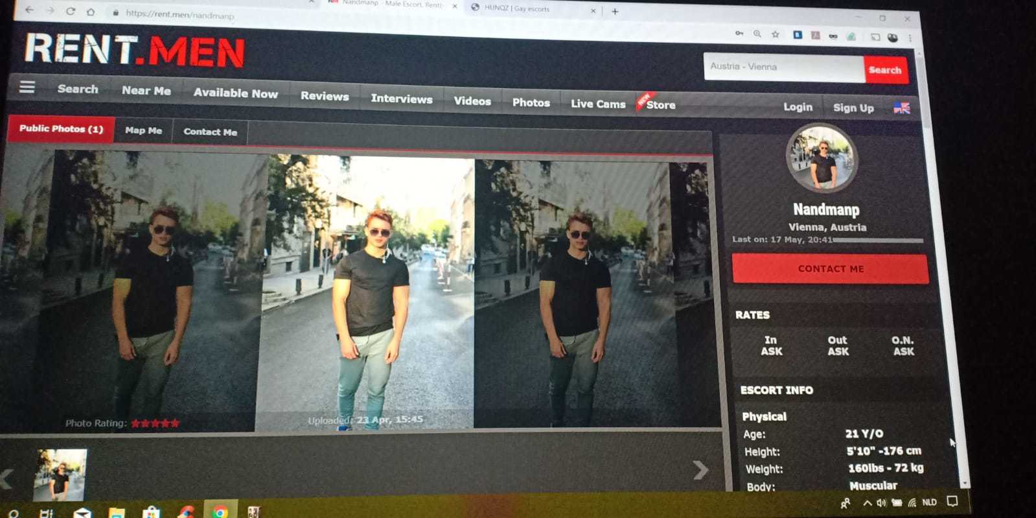Viewport: 1036px width, 518px height.
Task: Click the browser reload icon
Action: (x=71, y=11)
